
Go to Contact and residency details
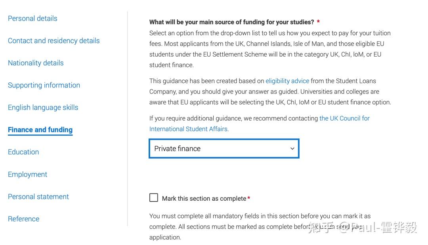[54, 41]
